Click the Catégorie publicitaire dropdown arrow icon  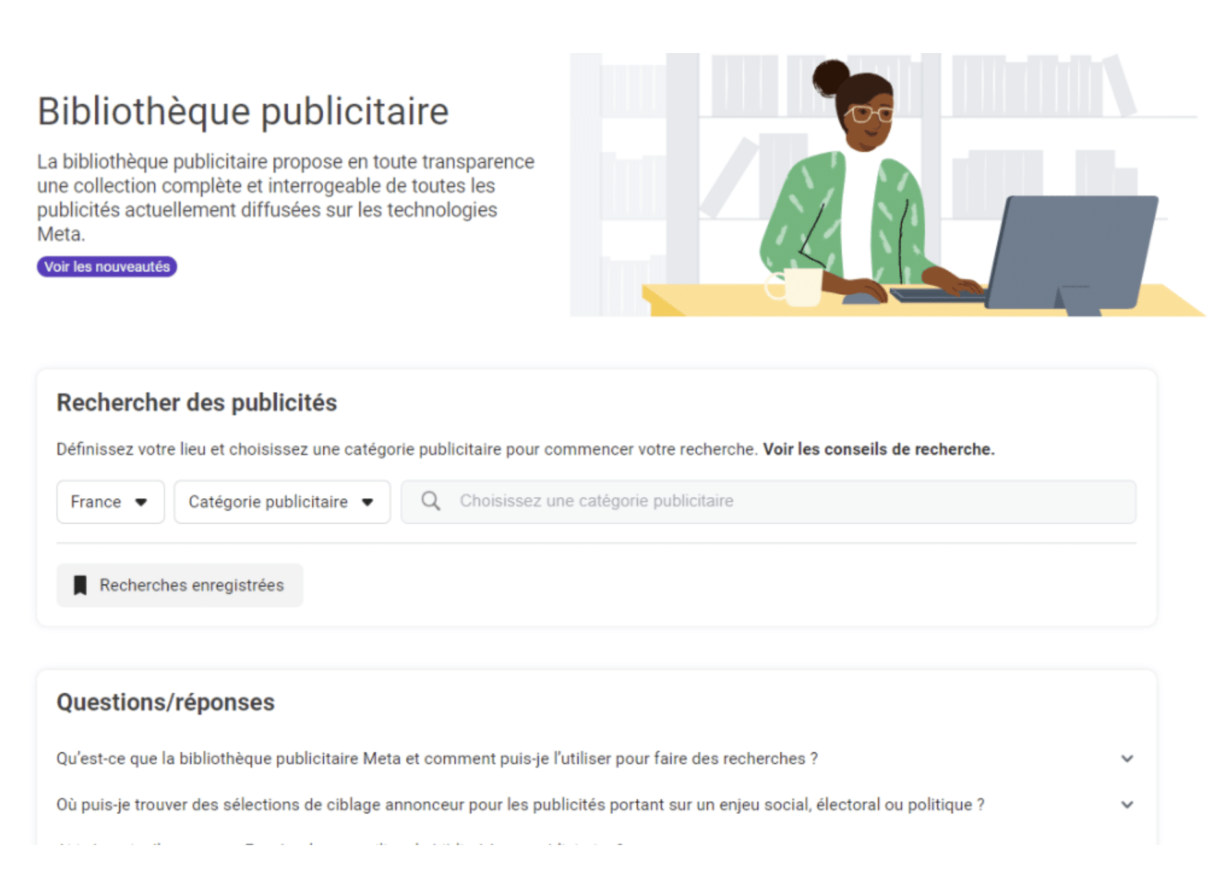point(367,502)
